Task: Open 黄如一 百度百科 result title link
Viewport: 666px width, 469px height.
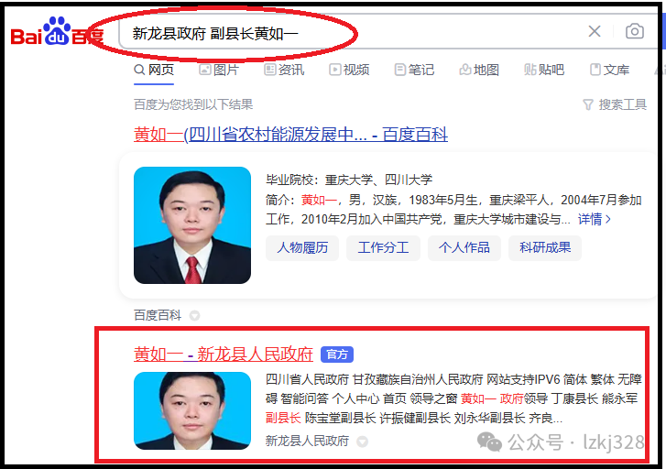Action: (x=290, y=135)
